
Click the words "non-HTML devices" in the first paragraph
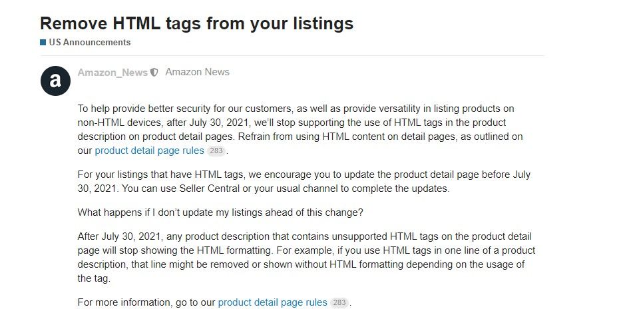[x=120, y=123]
